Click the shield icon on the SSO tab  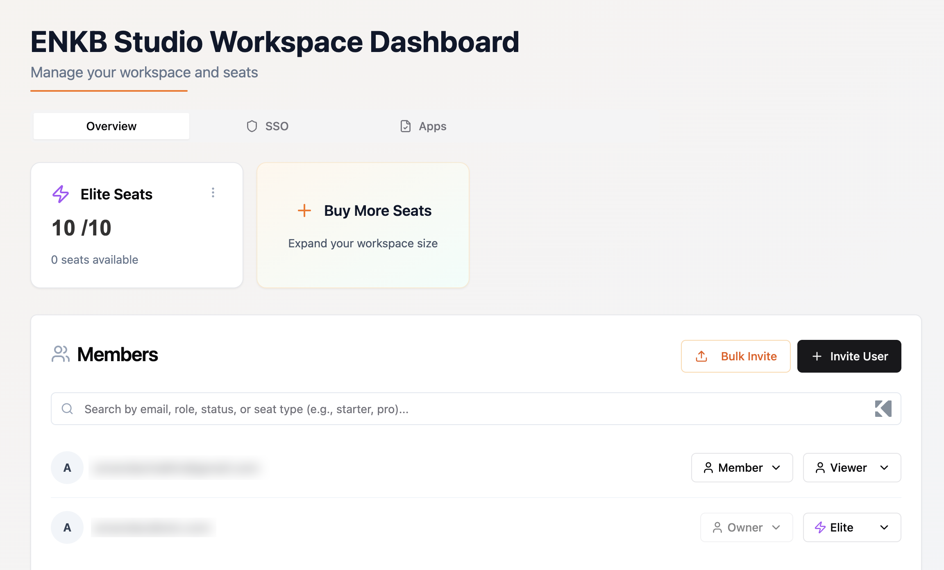(x=252, y=126)
